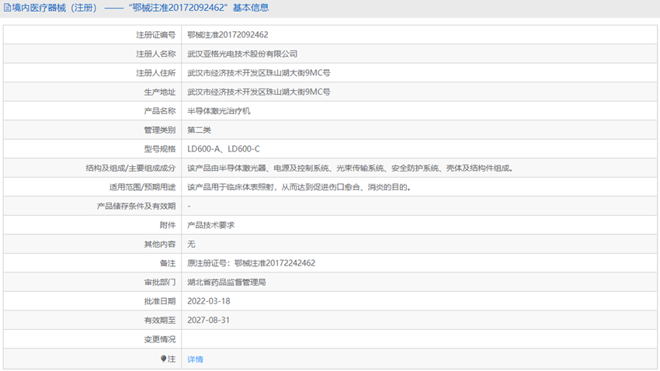This screenshot has height=371, width=660.
Task: Open the 详情 link
Action: pos(195,359)
